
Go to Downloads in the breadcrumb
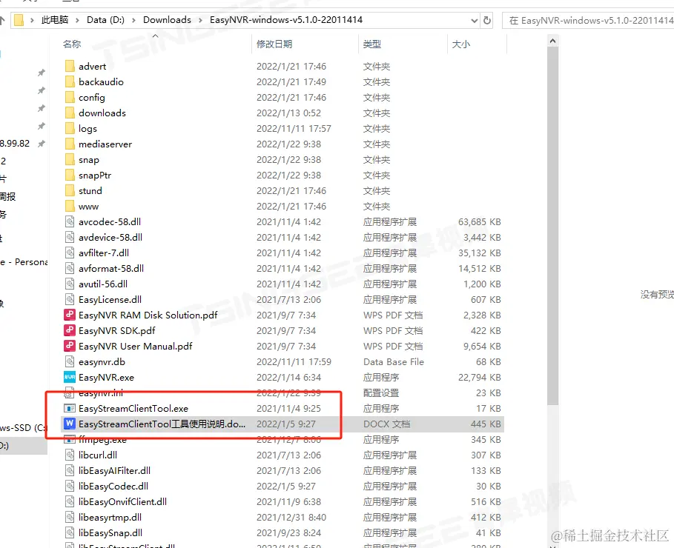point(167,20)
